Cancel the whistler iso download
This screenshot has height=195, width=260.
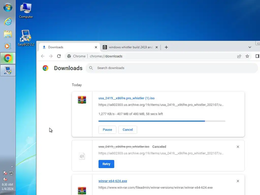coord(128,130)
